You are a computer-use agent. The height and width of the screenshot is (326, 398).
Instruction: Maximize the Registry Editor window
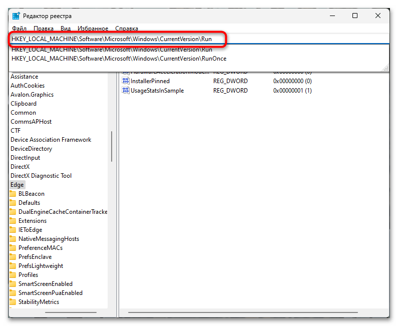coord(355,16)
